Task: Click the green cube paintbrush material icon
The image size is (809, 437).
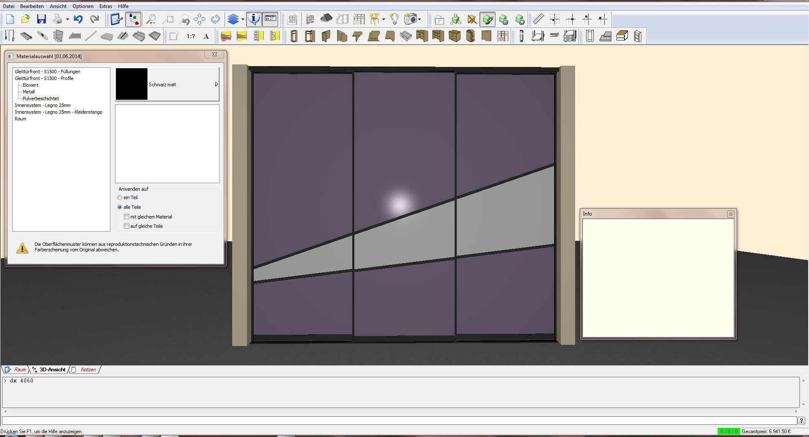Action: pyautogui.click(x=488, y=19)
